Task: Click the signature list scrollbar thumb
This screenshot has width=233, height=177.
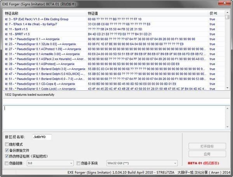Action: [x=227, y=17]
